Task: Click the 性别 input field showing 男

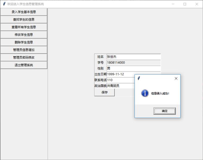Action: click(133, 68)
